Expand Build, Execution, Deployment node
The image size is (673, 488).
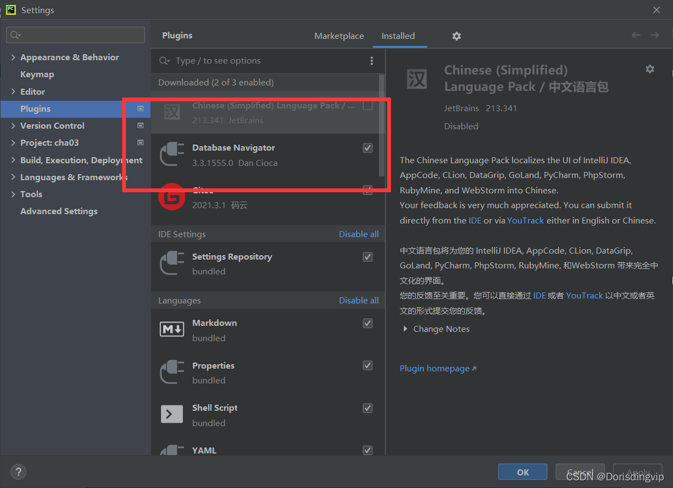(x=13, y=160)
